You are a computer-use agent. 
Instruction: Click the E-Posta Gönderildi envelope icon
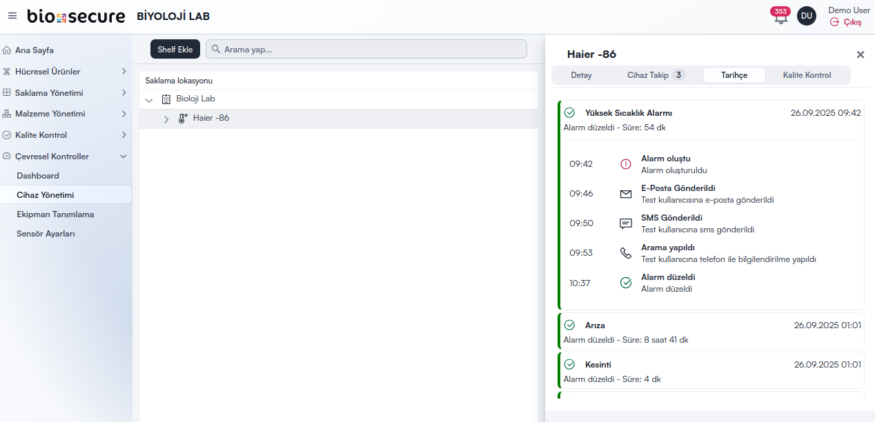626,194
